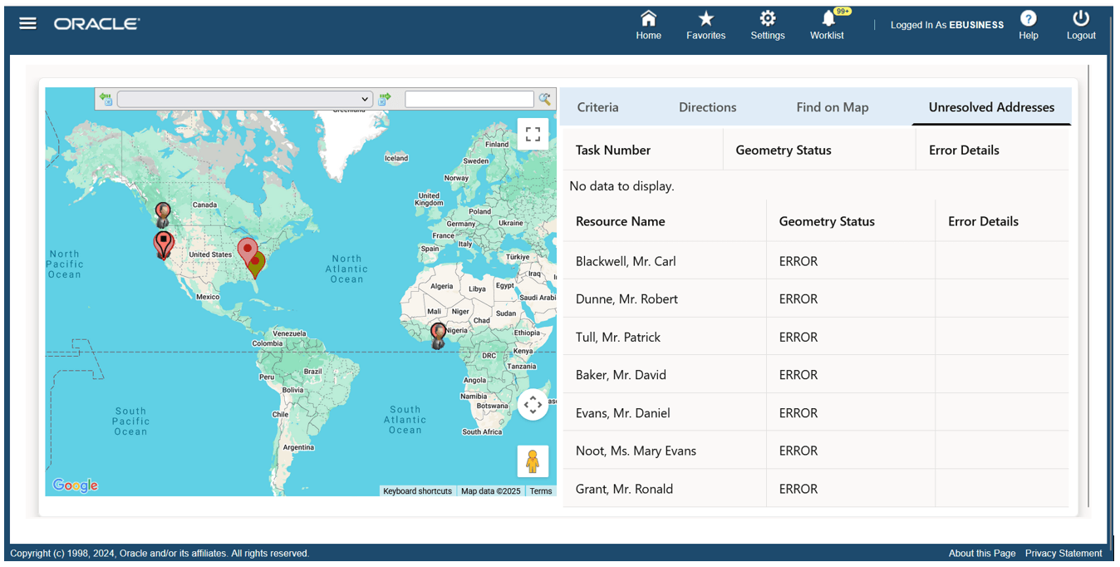Click the green back arrow in the map toolbar
The image size is (1120, 567).
(x=106, y=98)
